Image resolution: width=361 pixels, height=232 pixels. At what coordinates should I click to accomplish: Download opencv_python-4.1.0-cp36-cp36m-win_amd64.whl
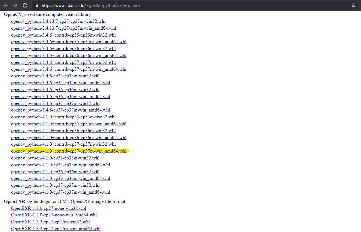tap(61, 178)
